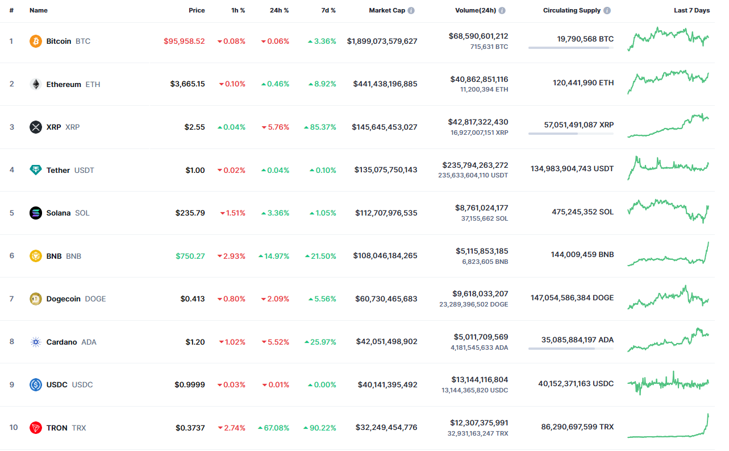Click the Ethereum diamond logo icon
This screenshot has height=451, width=729.
[36, 84]
